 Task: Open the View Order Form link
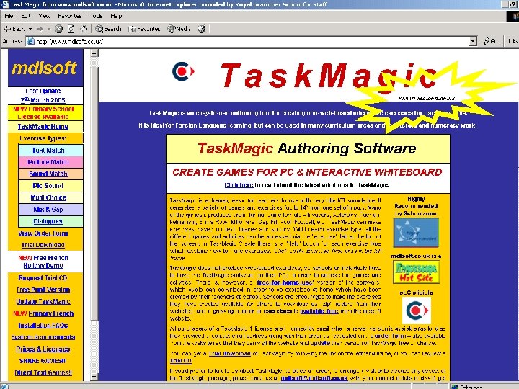coord(43,233)
